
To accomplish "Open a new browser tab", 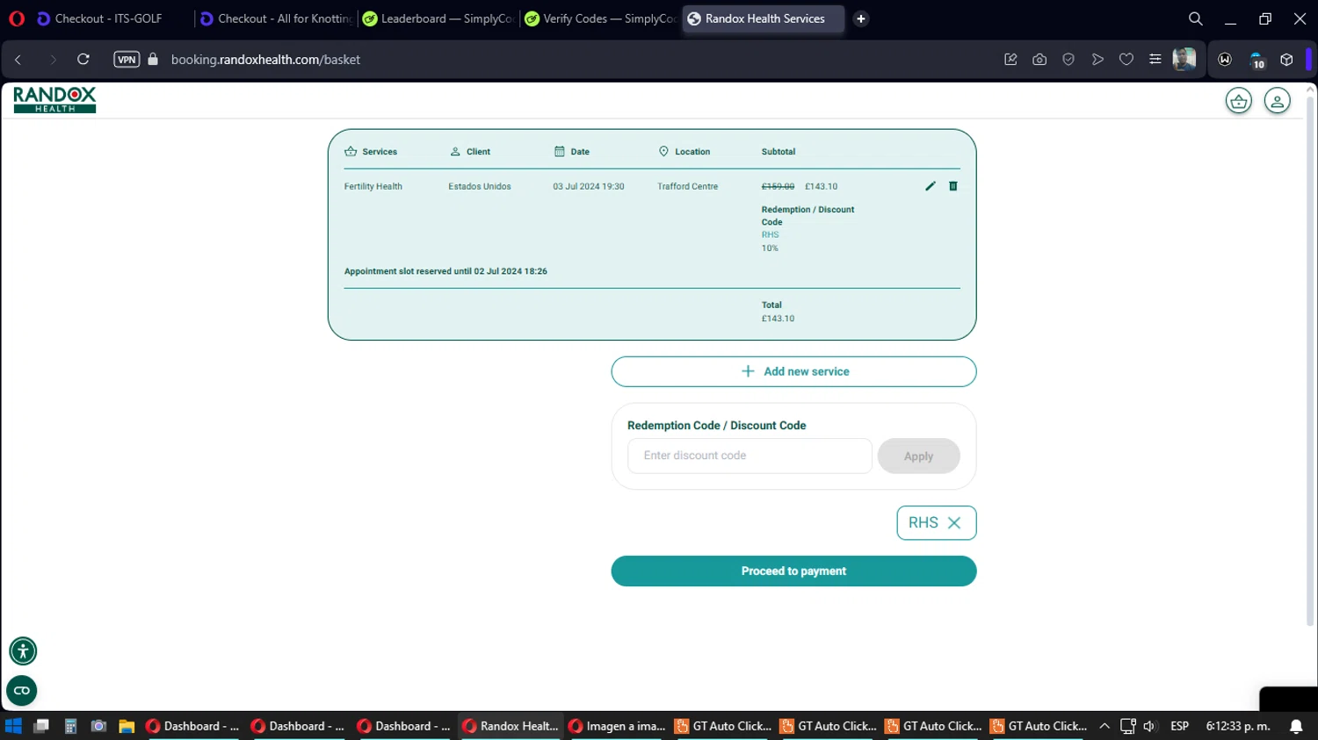I will (x=861, y=18).
